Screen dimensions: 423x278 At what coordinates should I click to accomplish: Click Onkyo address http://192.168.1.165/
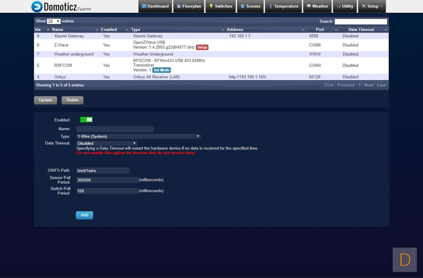pos(248,77)
